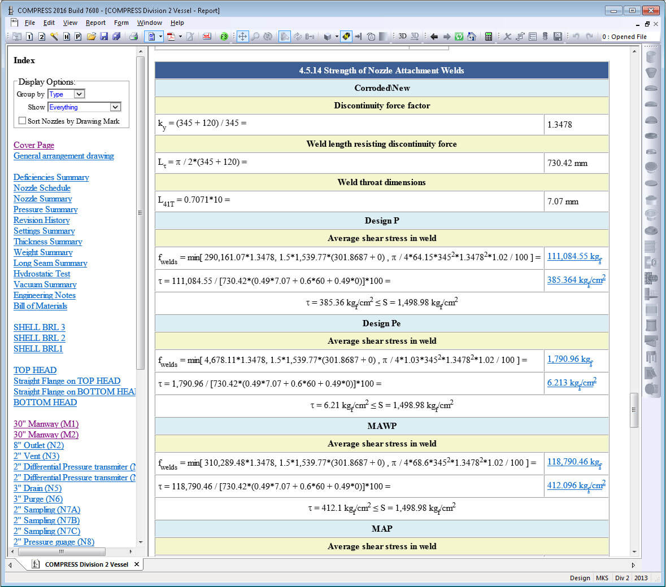Click the PDF export icon

pos(172,36)
